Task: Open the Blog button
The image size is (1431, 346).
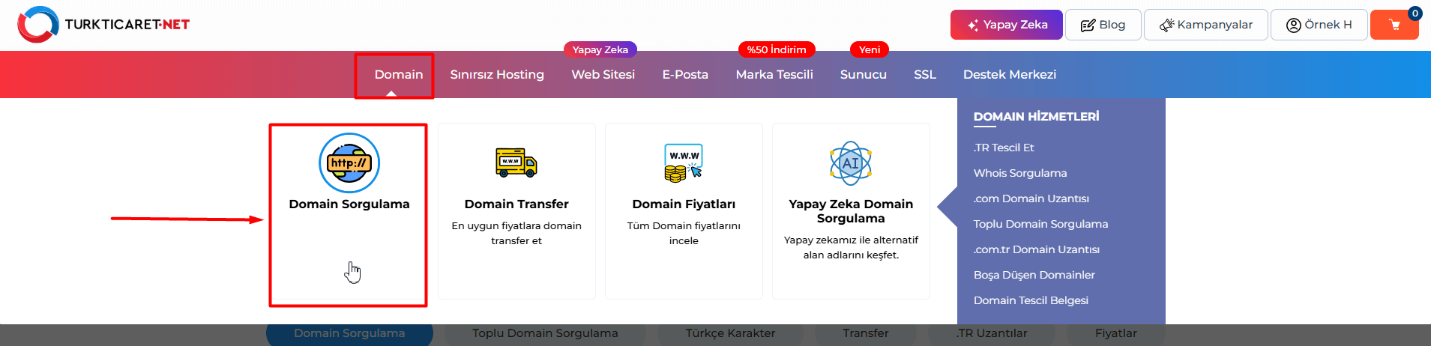Action: [x=1103, y=25]
